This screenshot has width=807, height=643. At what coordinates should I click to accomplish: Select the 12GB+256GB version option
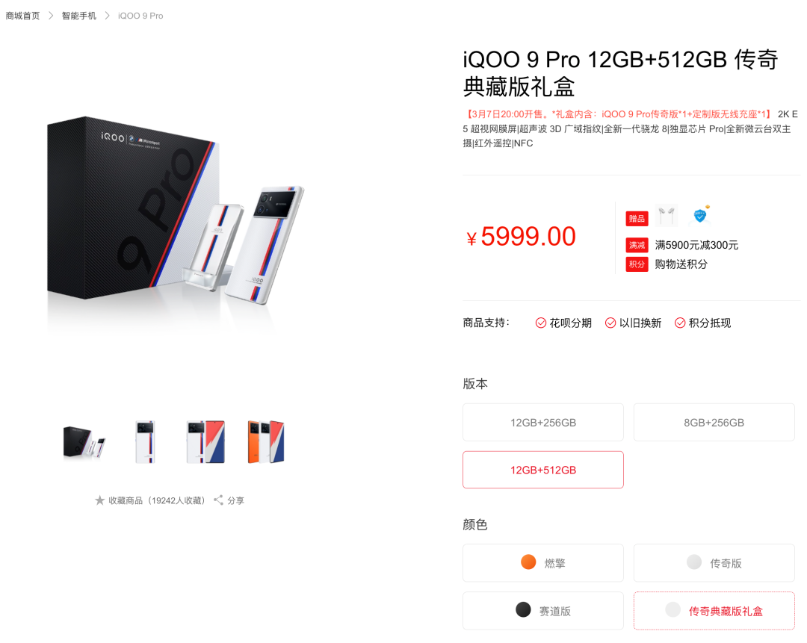click(543, 423)
